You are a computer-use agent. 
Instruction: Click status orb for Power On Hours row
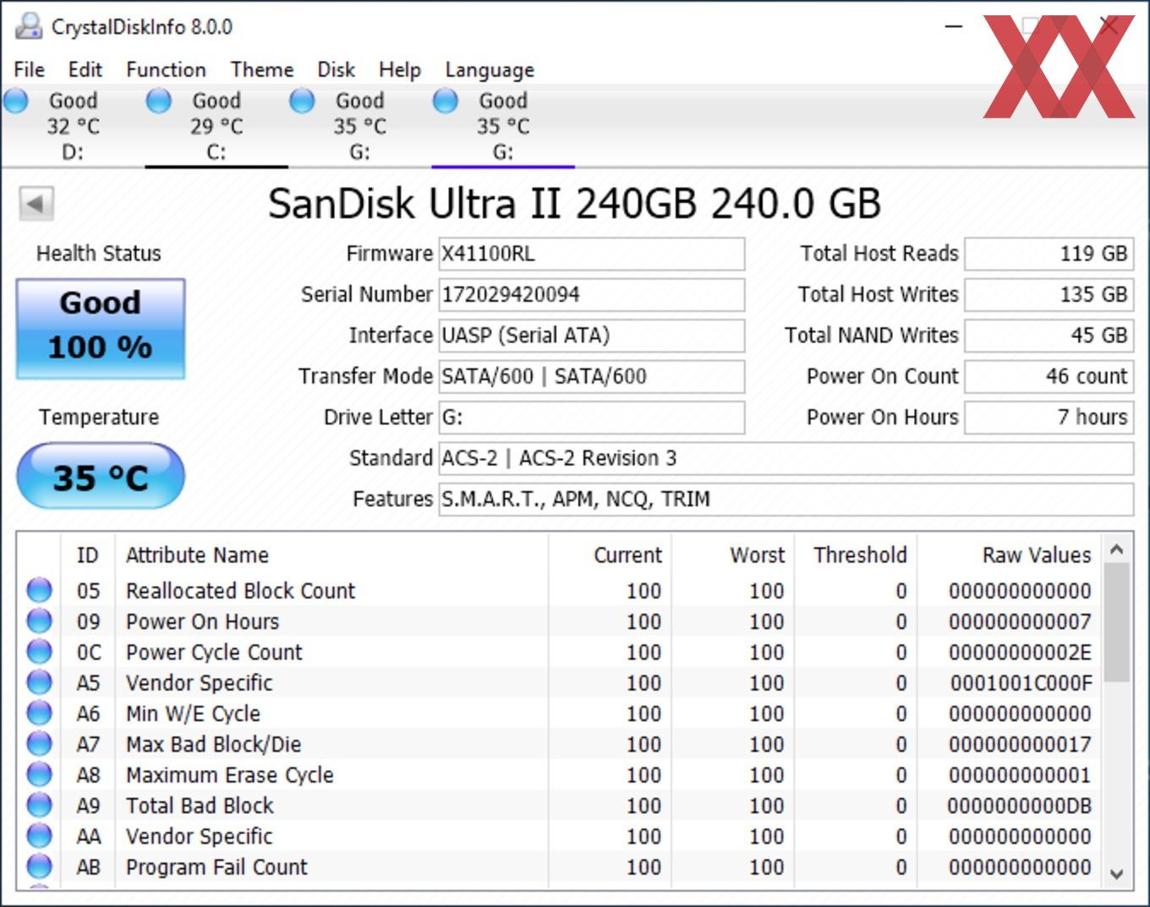39,621
